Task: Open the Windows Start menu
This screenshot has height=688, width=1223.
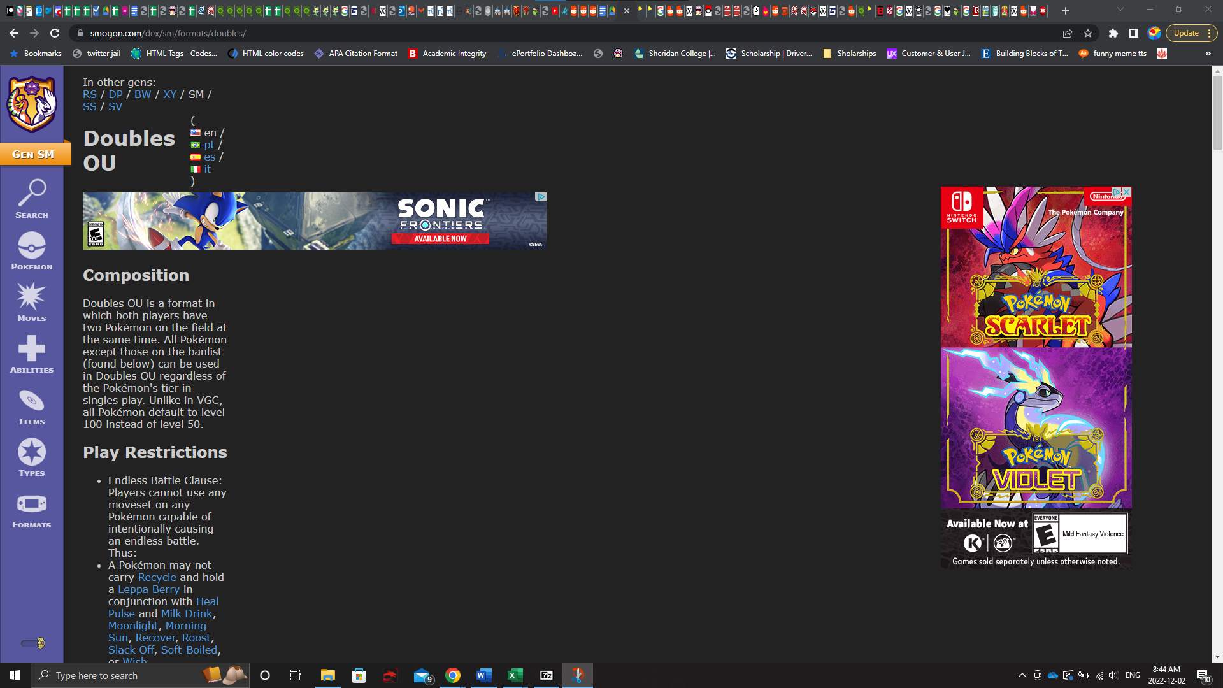Action: [x=15, y=675]
